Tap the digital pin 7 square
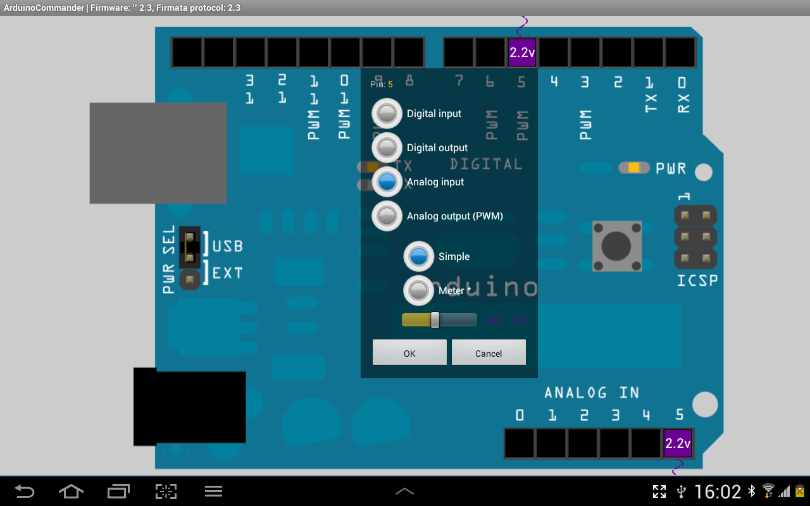The height and width of the screenshot is (506, 810). pos(459,52)
